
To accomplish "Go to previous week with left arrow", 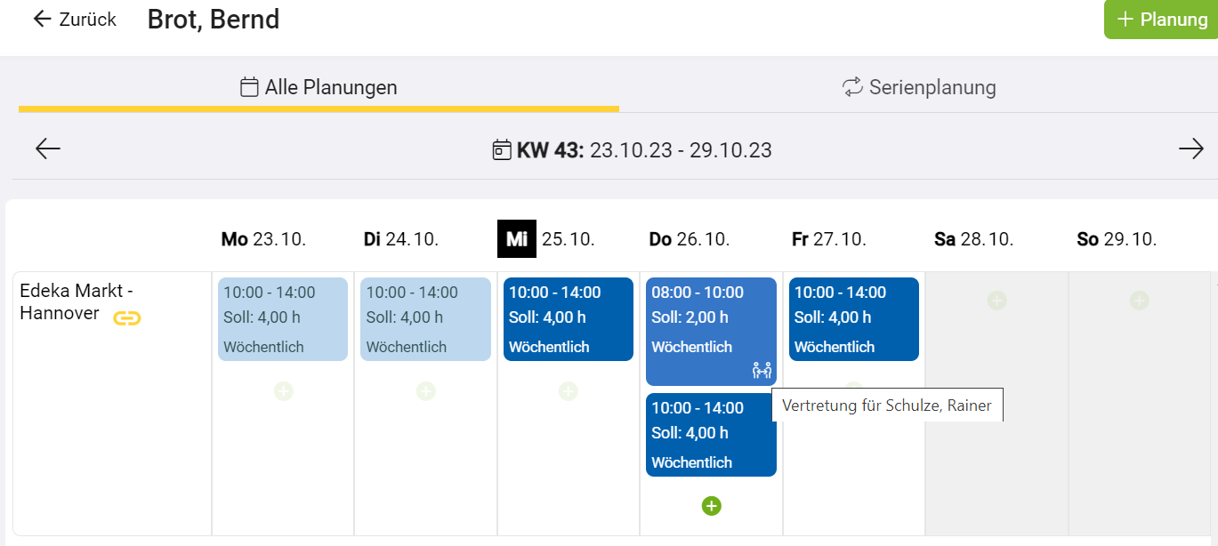I will (48, 149).
